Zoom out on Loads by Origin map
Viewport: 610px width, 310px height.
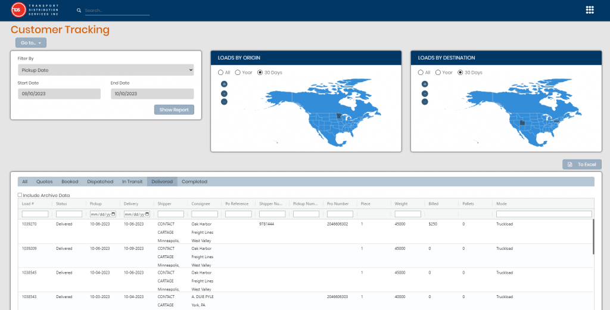click(x=224, y=102)
